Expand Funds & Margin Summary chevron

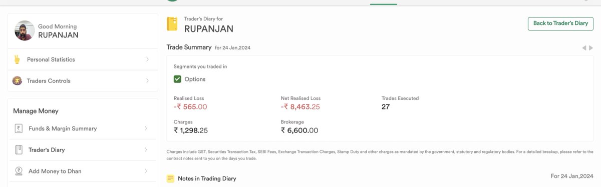[146, 128]
